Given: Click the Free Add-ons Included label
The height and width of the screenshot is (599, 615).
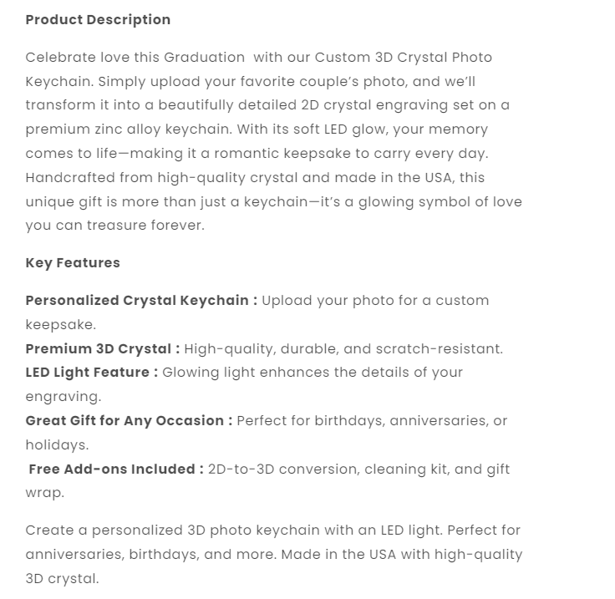Looking at the screenshot, I should 115,469.
